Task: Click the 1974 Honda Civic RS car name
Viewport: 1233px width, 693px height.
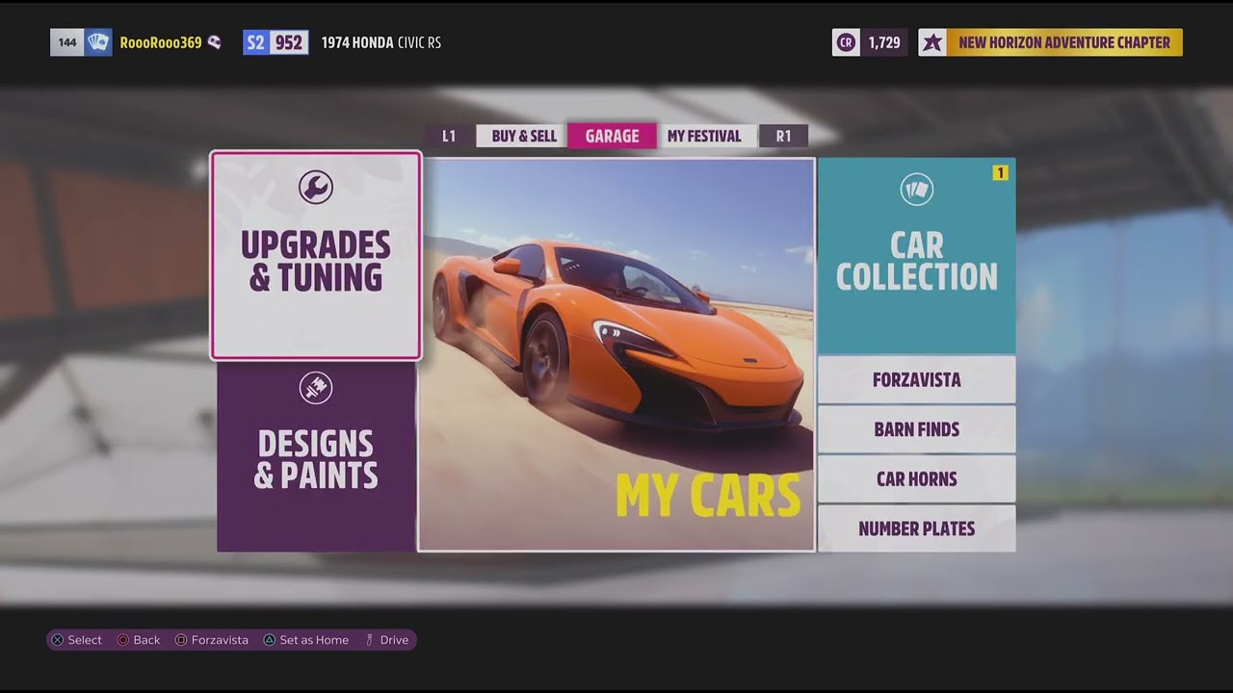Action: click(381, 42)
